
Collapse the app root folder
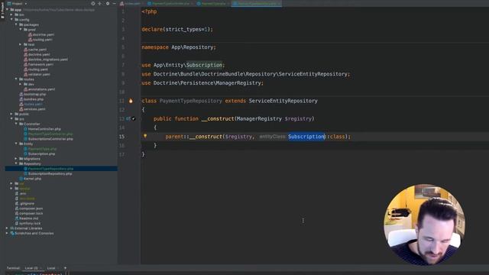pos(8,10)
